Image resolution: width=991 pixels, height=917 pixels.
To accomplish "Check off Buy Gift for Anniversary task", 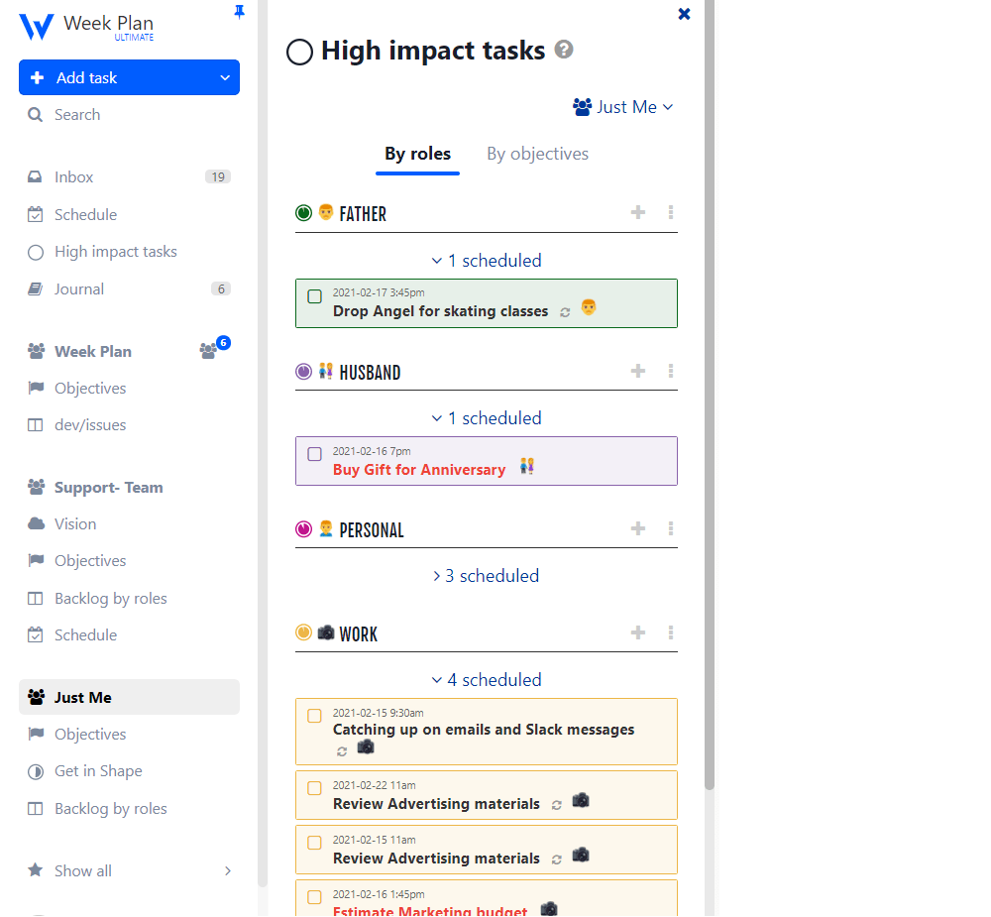I will [x=314, y=454].
